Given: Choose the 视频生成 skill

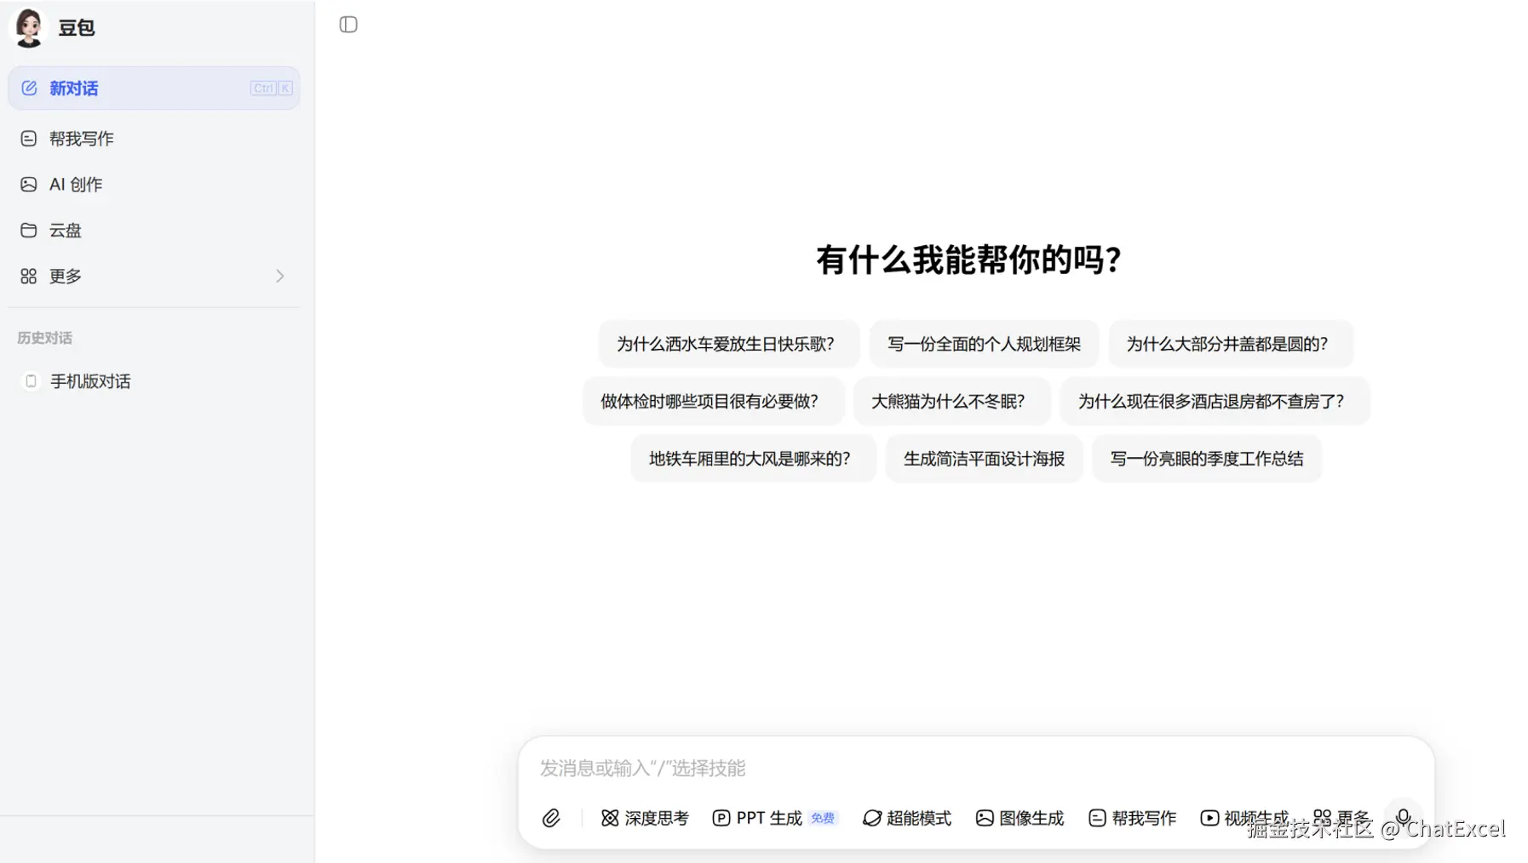Looking at the screenshot, I should 1244,818.
